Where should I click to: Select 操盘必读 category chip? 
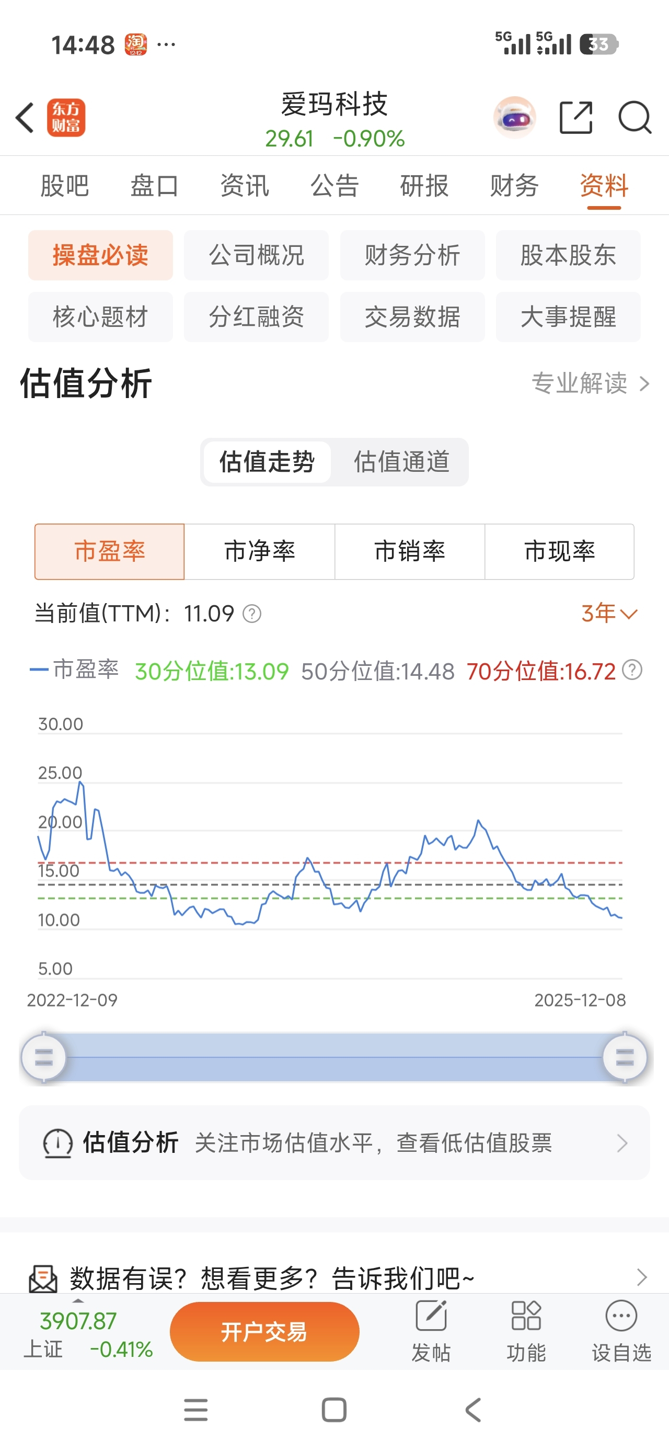click(101, 255)
